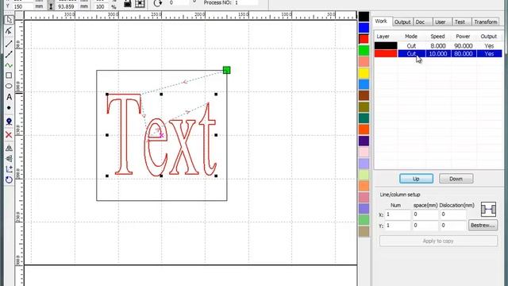Click power value 90.000 in black layer

463,46
